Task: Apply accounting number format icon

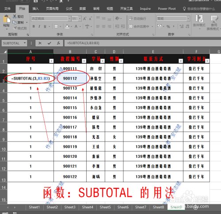Action: point(159,26)
